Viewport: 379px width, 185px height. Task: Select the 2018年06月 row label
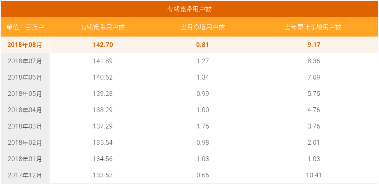[x=25, y=77]
